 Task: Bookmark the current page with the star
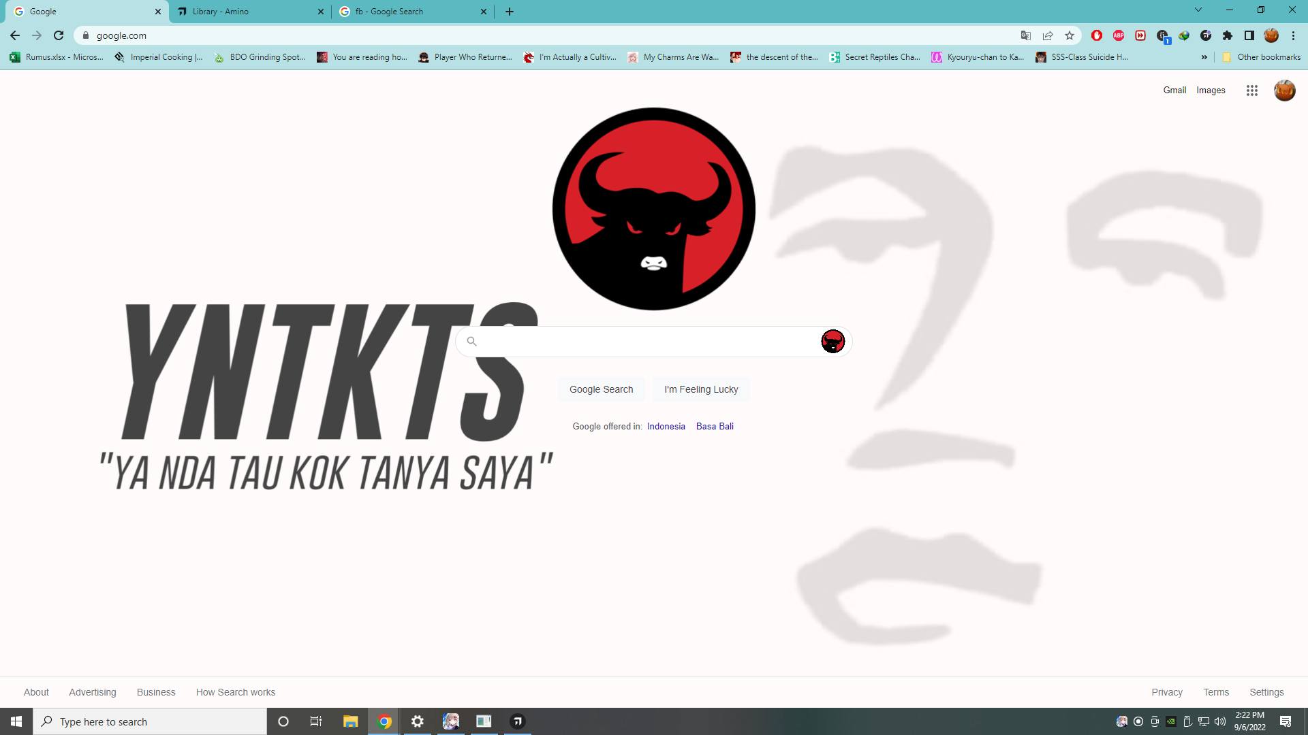tap(1069, 35)
